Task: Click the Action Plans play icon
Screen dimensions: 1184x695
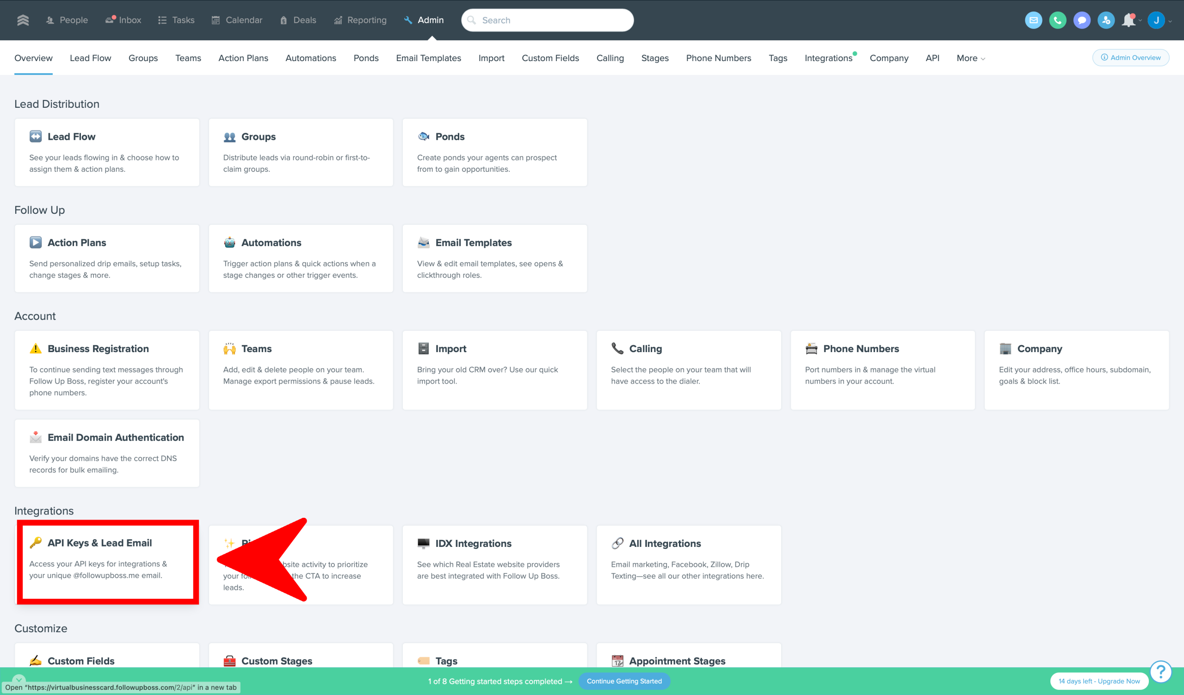Action: [36, 242]
